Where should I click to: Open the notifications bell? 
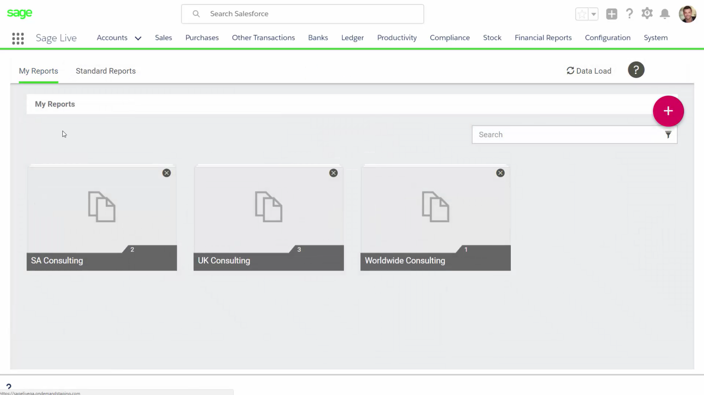pyautogui.click(x=665, y=14)
